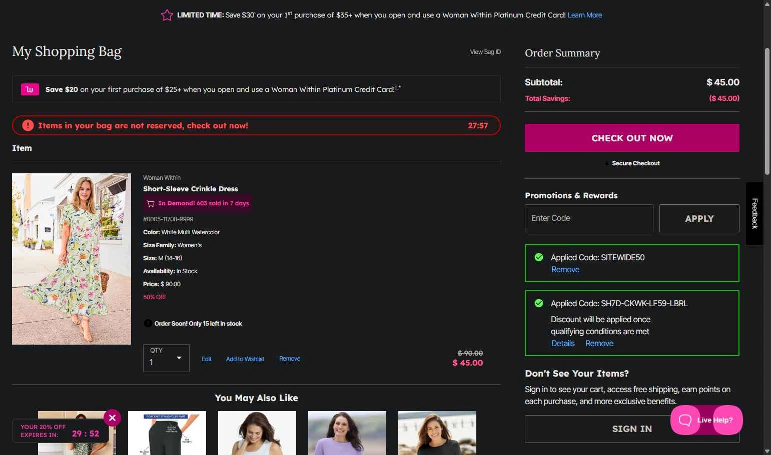Click View Bag ID link
Viewport: 771px width, 455px height.
pyautogui.click(x=485, y=52)
